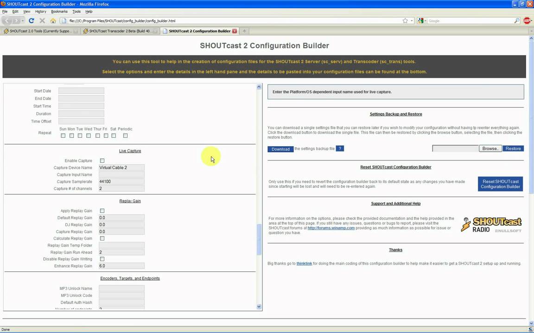Screen dimensions: 534x333
Task: Check the Sun repeat checkbox
Action: point(63,136)
